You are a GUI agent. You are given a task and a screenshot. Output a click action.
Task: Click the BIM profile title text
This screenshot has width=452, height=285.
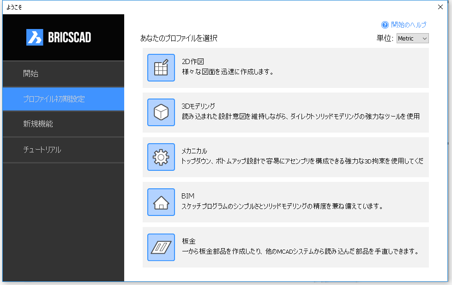coord(188,196)
